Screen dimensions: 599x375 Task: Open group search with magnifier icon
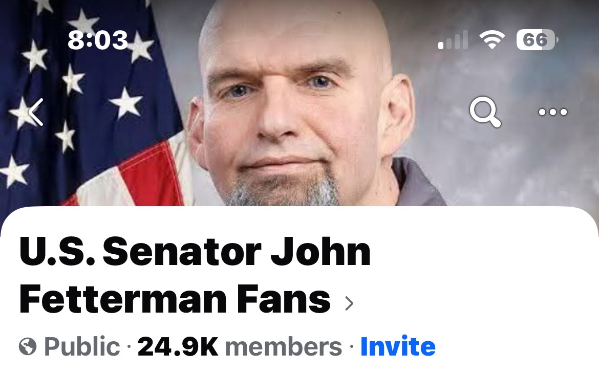coord(485,112)
